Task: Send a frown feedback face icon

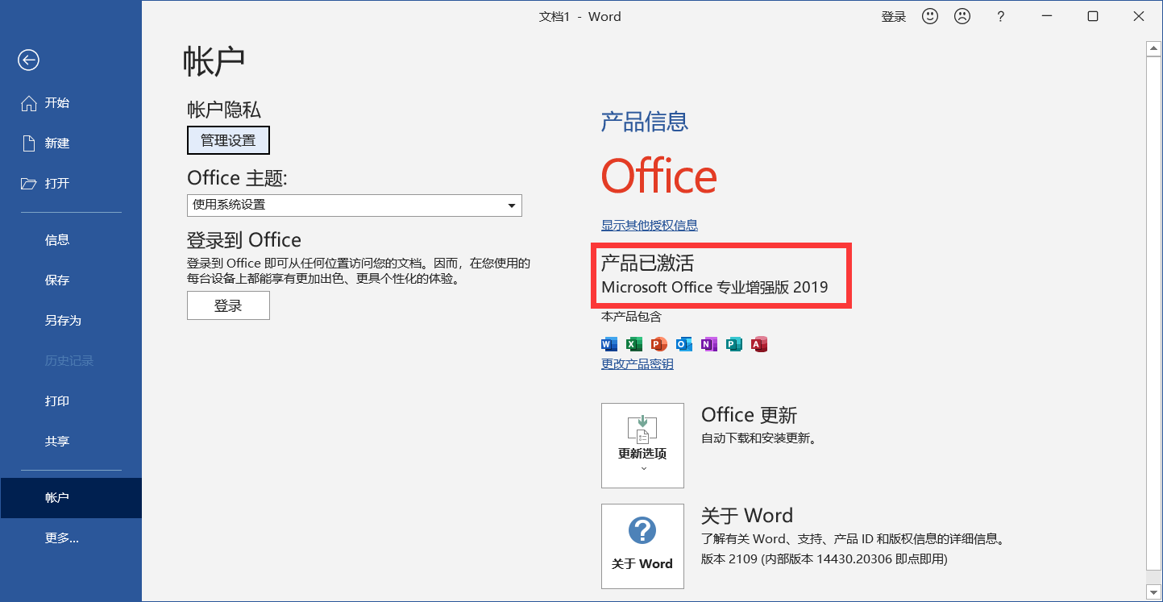Action: 962,16
